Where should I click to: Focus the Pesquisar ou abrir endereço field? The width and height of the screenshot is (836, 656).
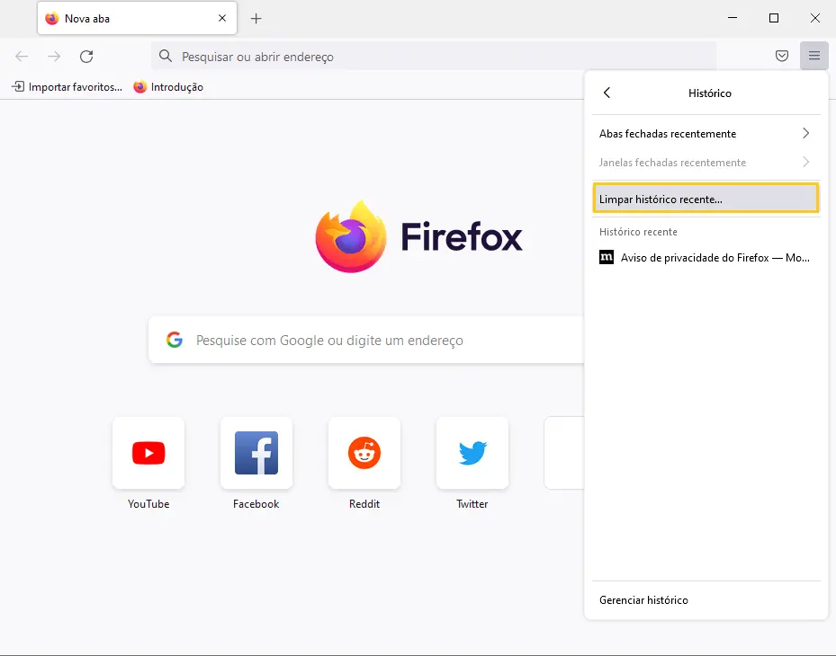pyautogui.click(x=434, y=57)
